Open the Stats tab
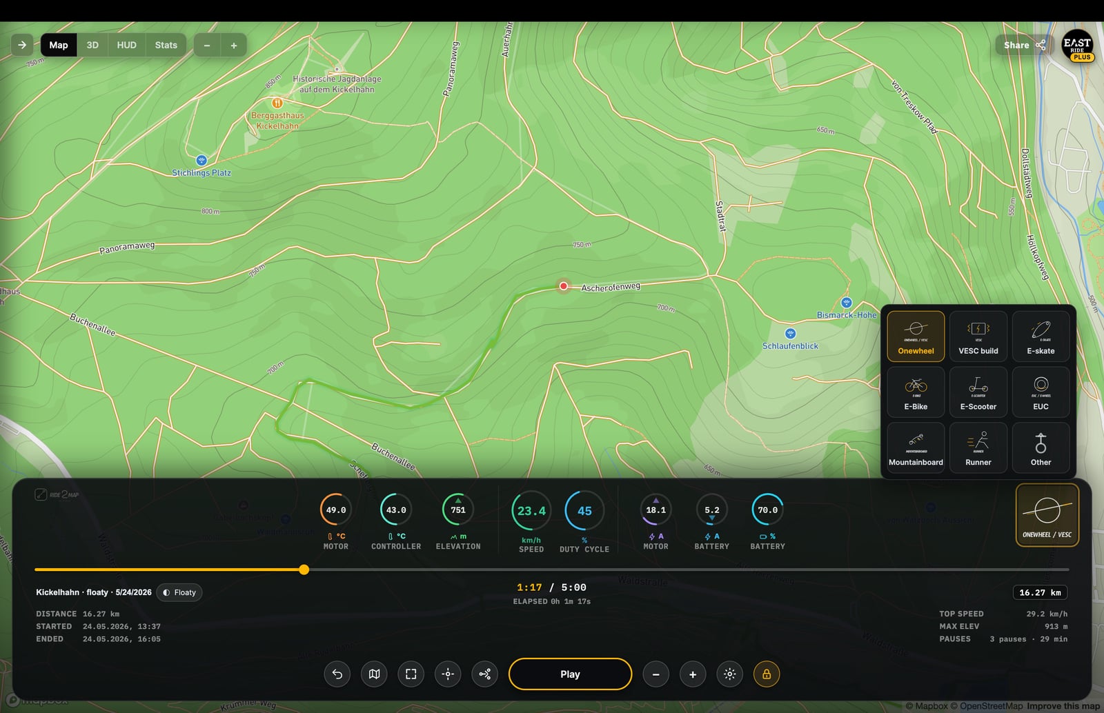Image resolution: width=1104 pixels, height=713 pixels. [166, 45]
